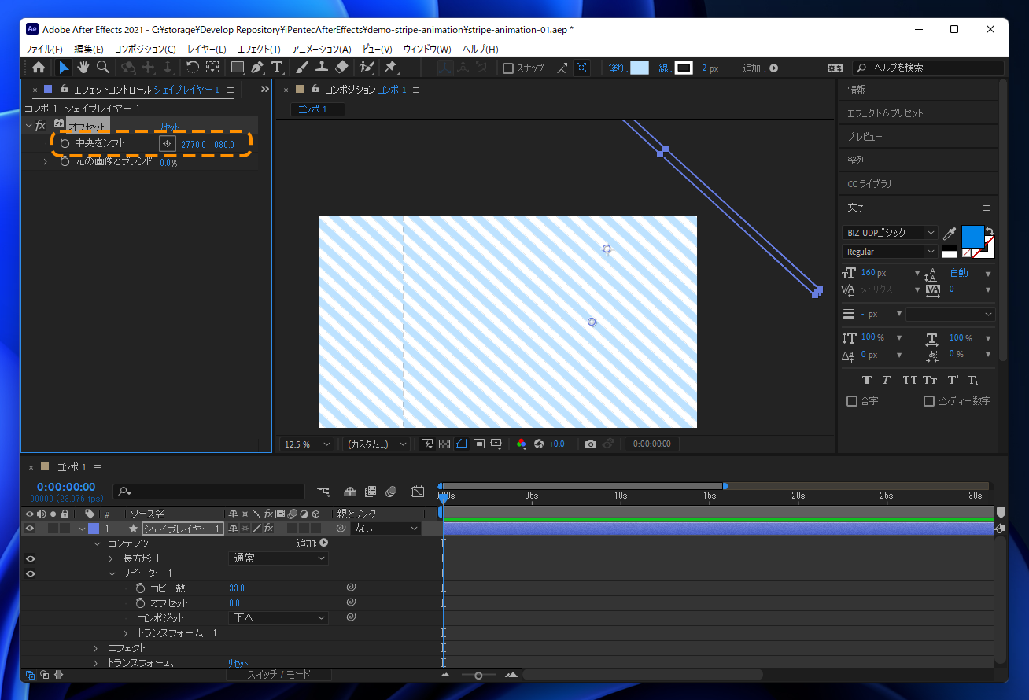
Task: Open the show channel color icon
Action: click(x=522, y=444)
